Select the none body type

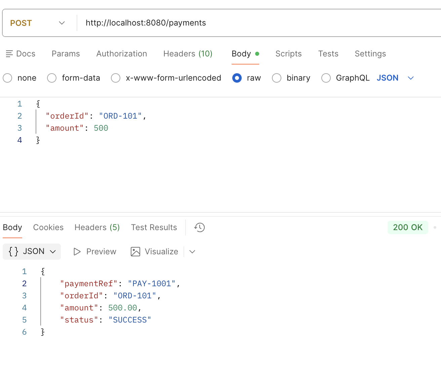pos(8,78)
